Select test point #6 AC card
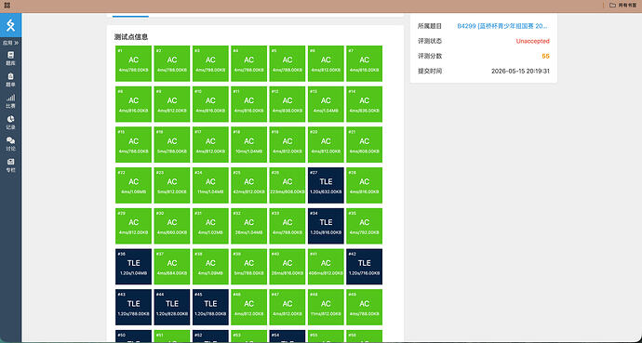The width and height of the screenshot is (642, 343). tap(326, 64)
